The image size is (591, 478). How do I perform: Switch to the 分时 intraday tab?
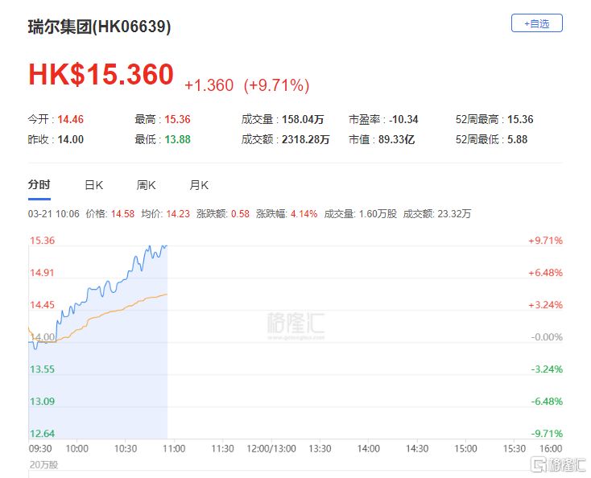[x=39, y=185]
